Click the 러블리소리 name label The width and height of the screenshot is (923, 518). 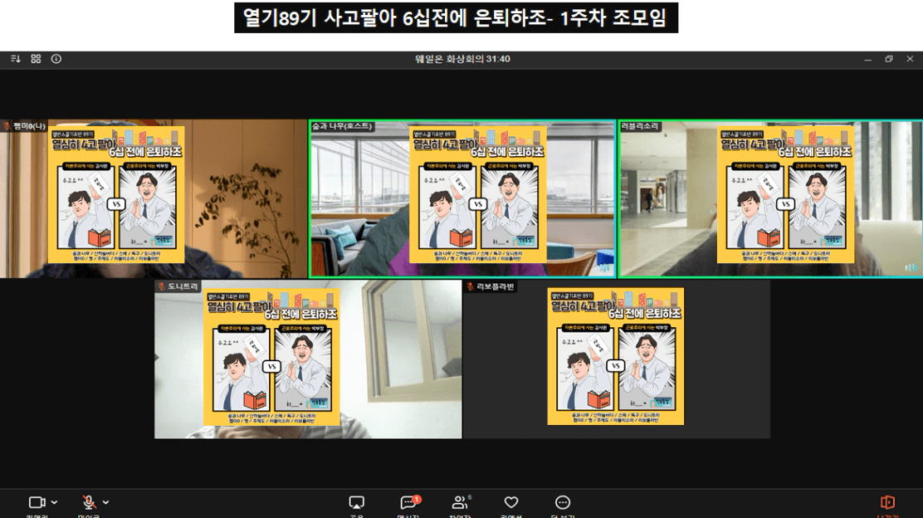640,126
